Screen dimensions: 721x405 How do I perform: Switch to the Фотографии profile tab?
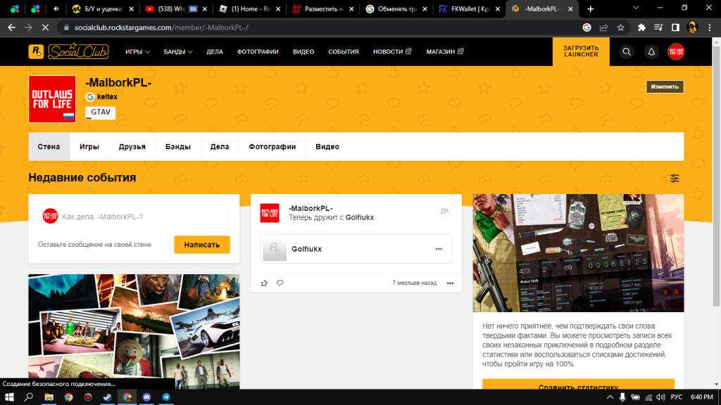(272, 146)
